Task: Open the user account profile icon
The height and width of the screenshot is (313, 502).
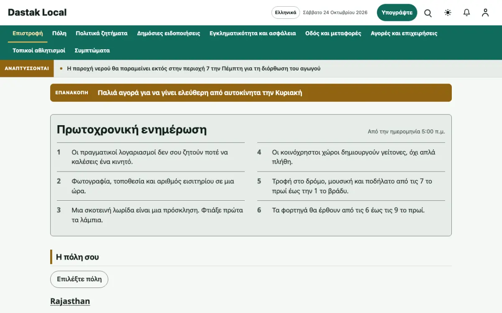Action: pos(485,13)
